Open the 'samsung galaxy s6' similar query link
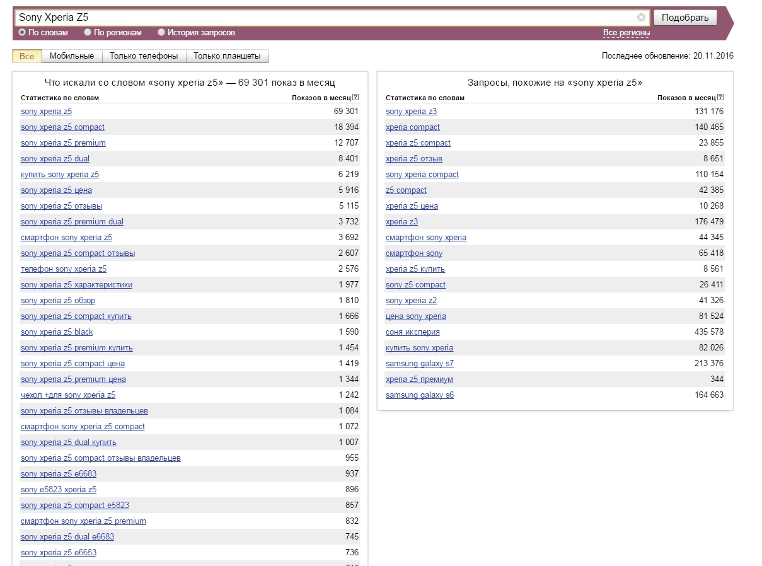762x566 pixels. pyautogui.click(x=420, y=395)
